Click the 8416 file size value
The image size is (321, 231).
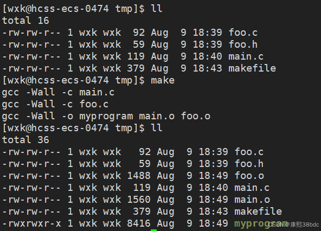[x=139, y=223]
